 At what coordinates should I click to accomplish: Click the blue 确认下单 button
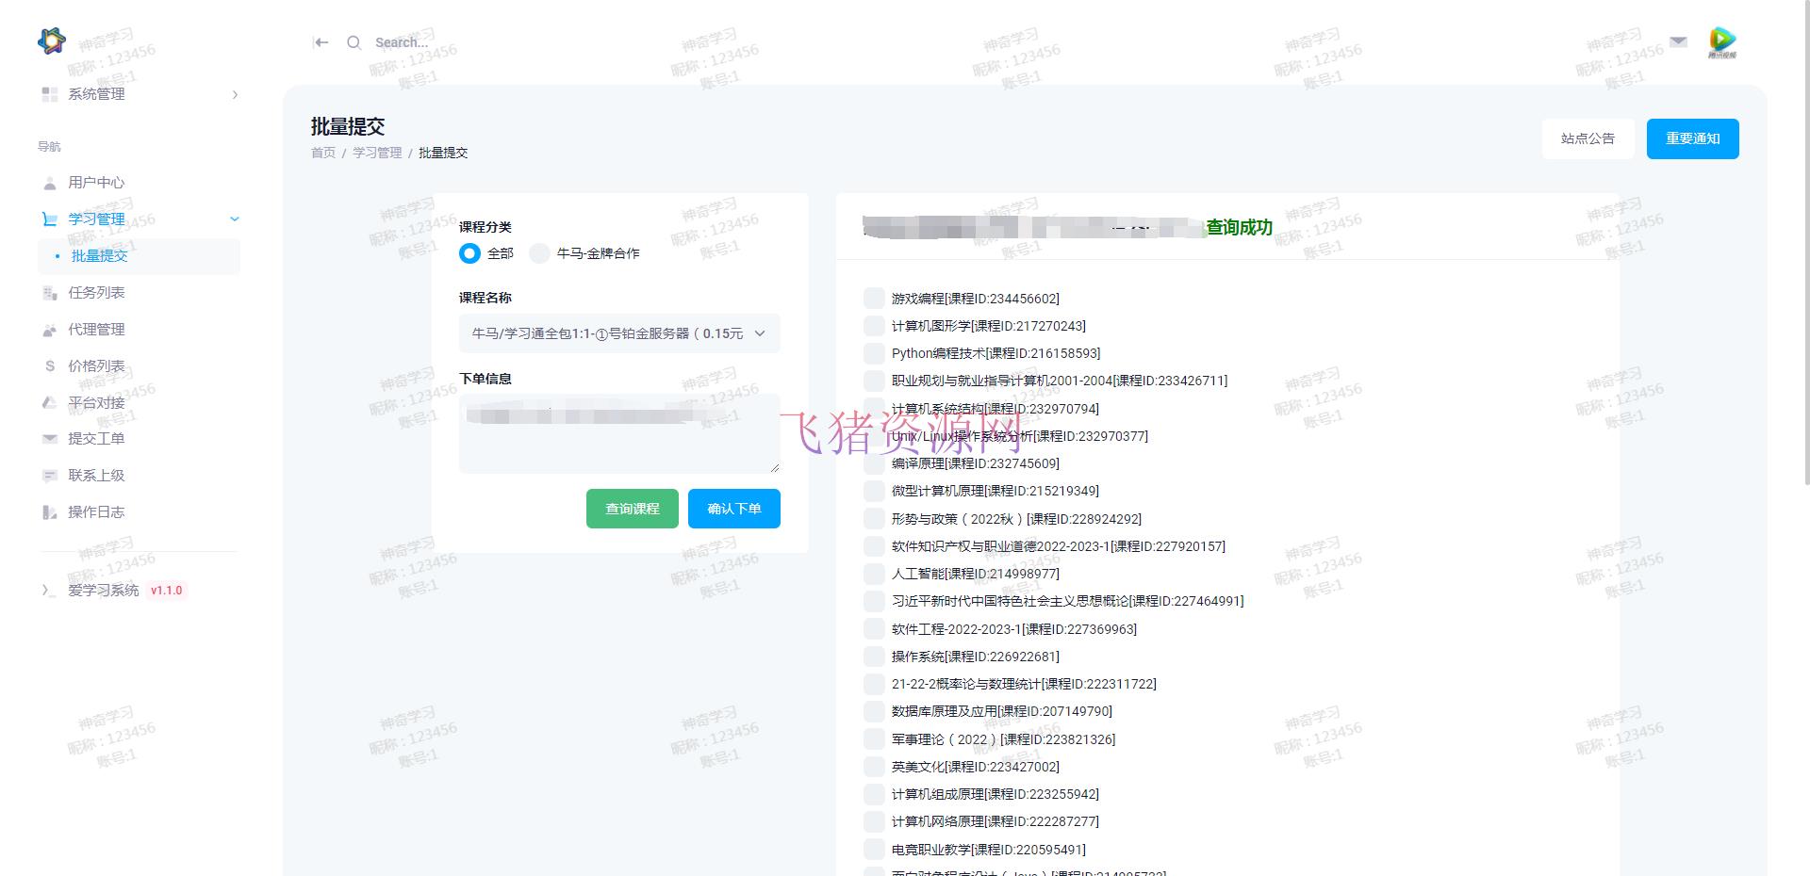[x=734, y=509]
